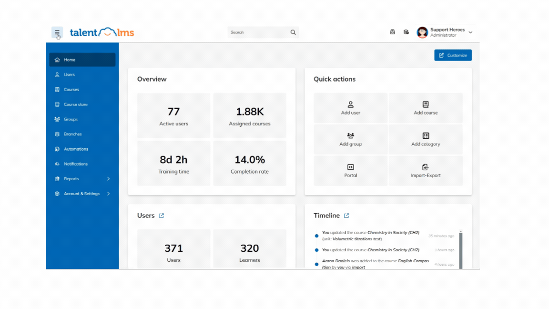Click the Reports sidebar icon
Viewport: 549px width, 309px height.
(x=57, y=179)
